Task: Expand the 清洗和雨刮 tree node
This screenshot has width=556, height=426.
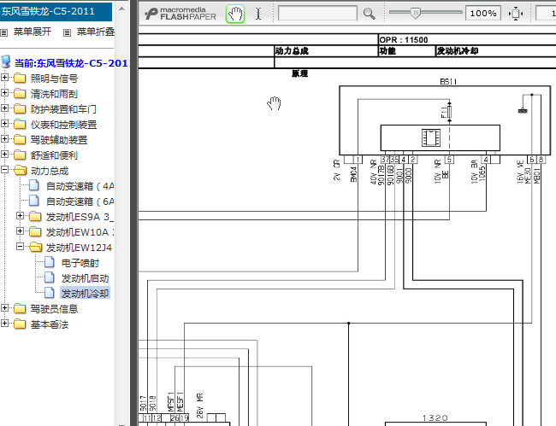Action: 4,92
